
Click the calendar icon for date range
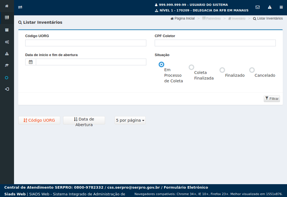[31, 62]
